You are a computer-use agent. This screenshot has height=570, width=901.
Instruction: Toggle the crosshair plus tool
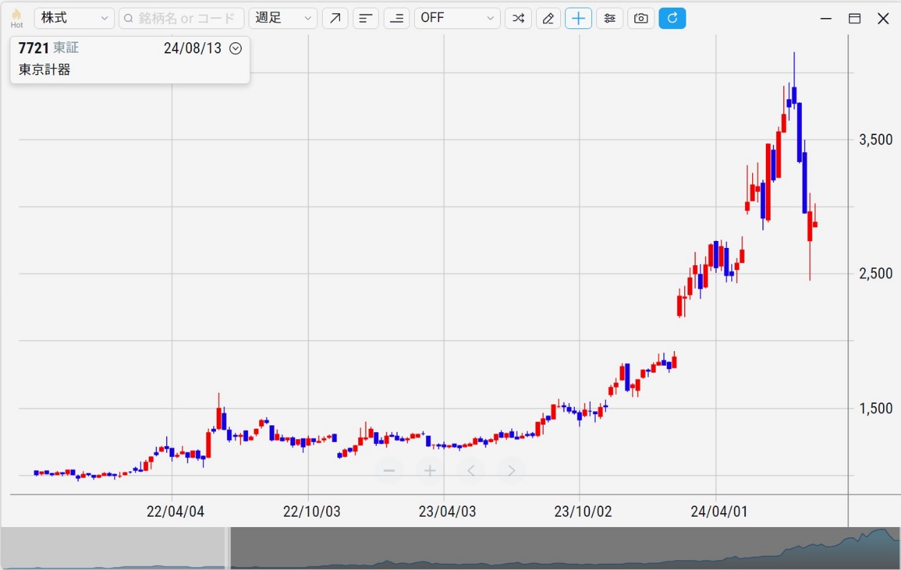click(579, 18)
